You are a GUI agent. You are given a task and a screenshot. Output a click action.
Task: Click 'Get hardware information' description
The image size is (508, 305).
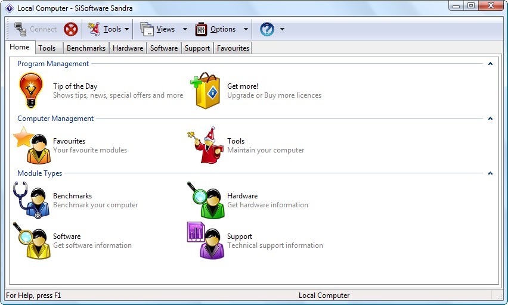[268, 205]
